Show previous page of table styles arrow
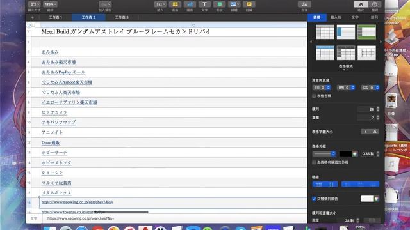Viewport: 410px width, 230px height. 311,42
